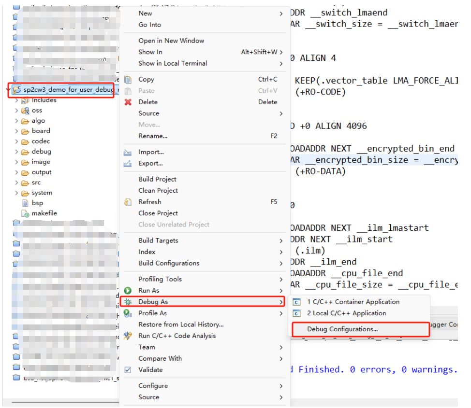Screen dimensions: 471x408
Task: Open Debug Configurations dialog
Action: tap(342, 329)
